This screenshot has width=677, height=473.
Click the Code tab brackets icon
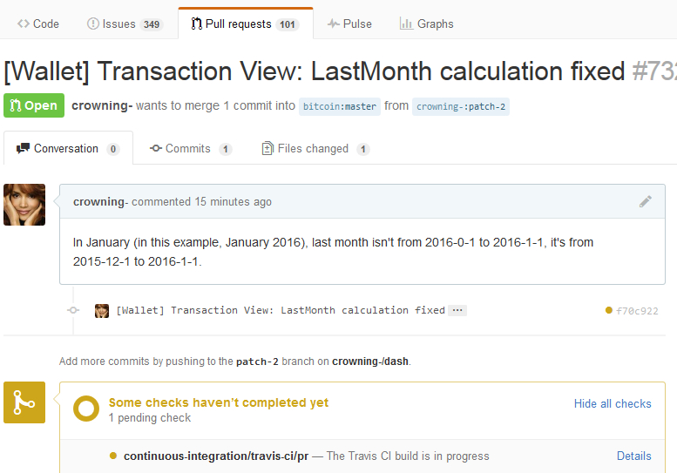coord(24,24)
